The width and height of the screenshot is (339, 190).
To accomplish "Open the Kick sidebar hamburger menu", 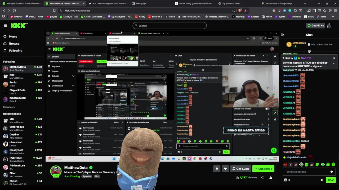I will (x=6, y=26).
